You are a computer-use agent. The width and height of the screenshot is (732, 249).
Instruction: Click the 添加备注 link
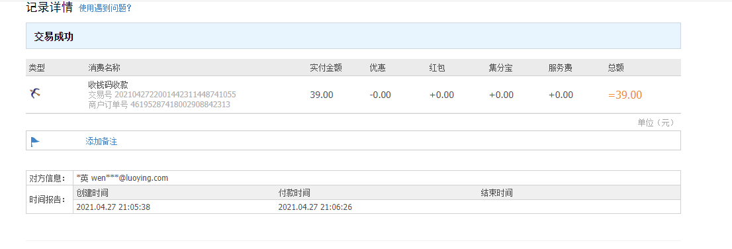(101, 142)
